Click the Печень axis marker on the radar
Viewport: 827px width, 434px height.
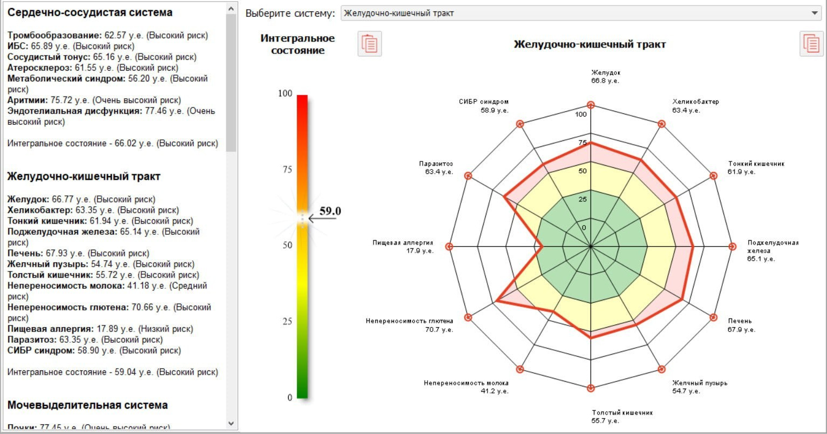click(714, 317)
